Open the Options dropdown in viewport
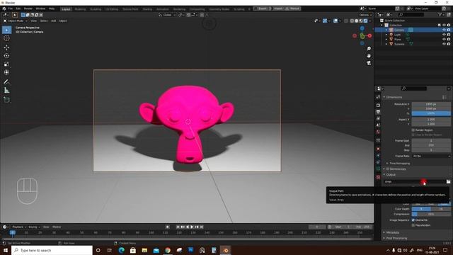 365,15
